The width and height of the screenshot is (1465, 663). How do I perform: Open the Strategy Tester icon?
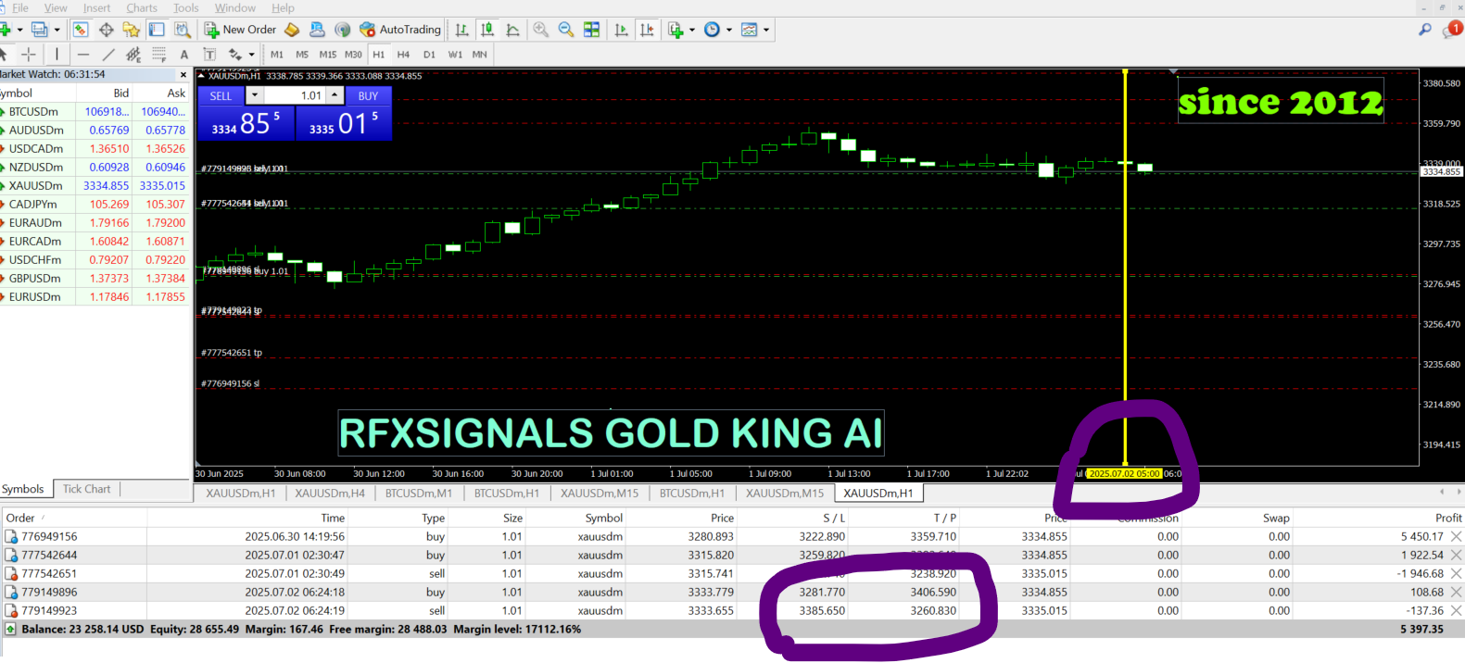tap(183, 30)
